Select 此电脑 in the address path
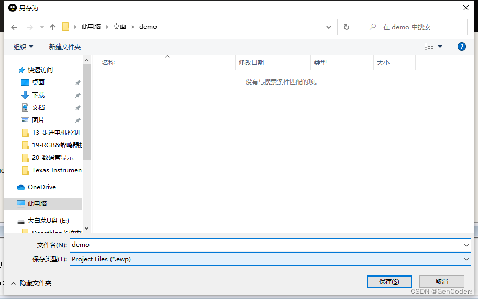The height and width of the screenshot is (299, 478). point(91,27)
